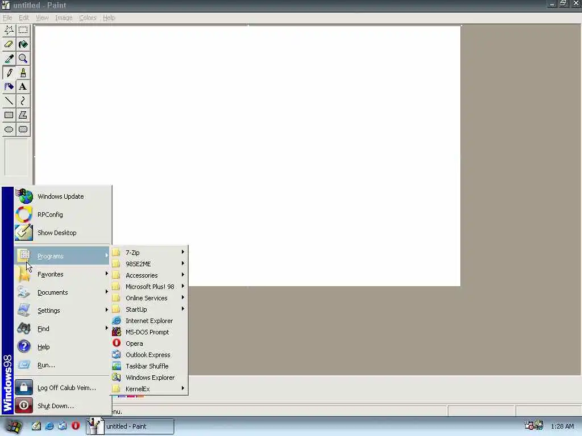582x436 pixels.
Task: Click Internet Explorer quick launch icon
Action: pos(49,426)
